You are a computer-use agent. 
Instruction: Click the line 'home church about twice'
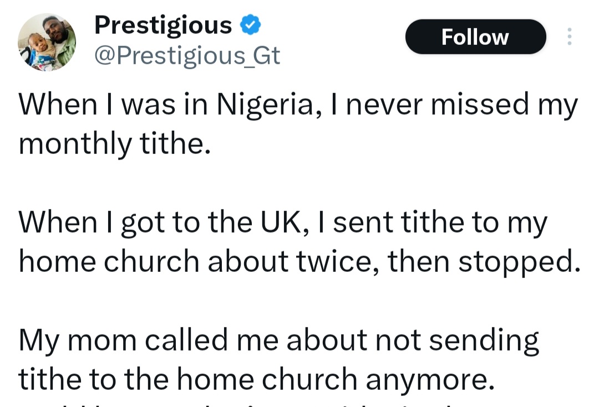pos(299,261)
